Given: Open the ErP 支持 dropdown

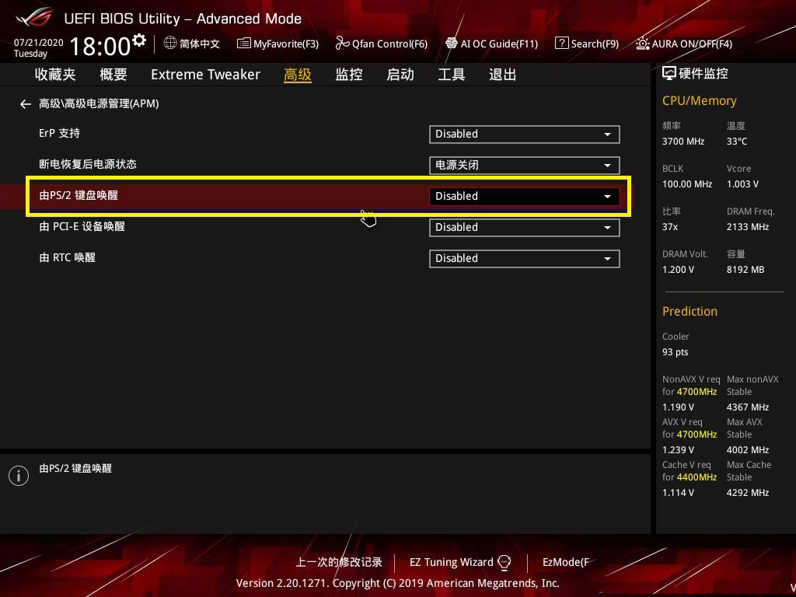Looking at the screenshot, I should pos(524,134).
